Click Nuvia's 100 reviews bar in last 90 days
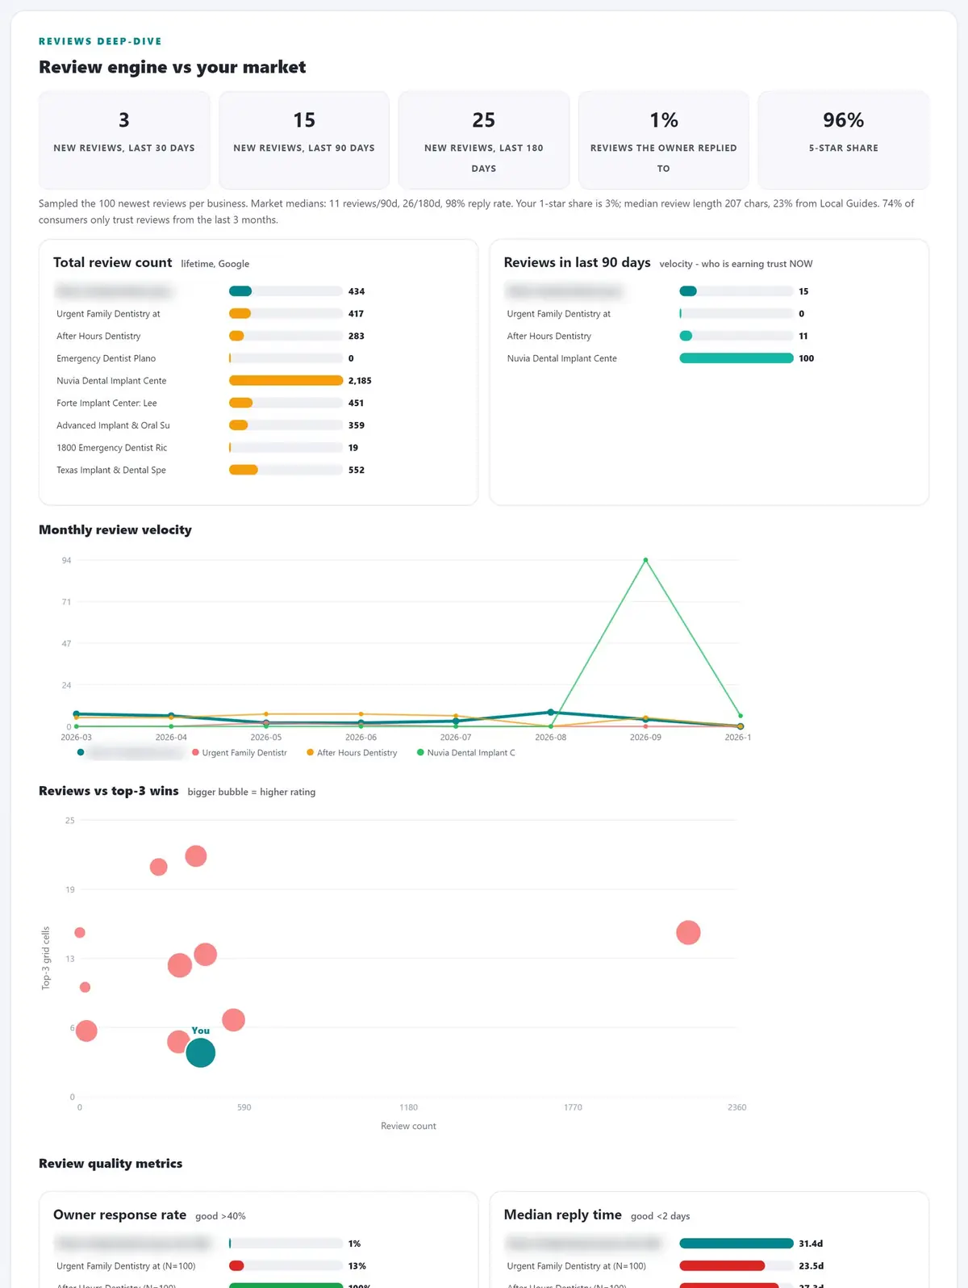Image resolution: width=968 pixels, height=1288 pixels. click(736, 358)
